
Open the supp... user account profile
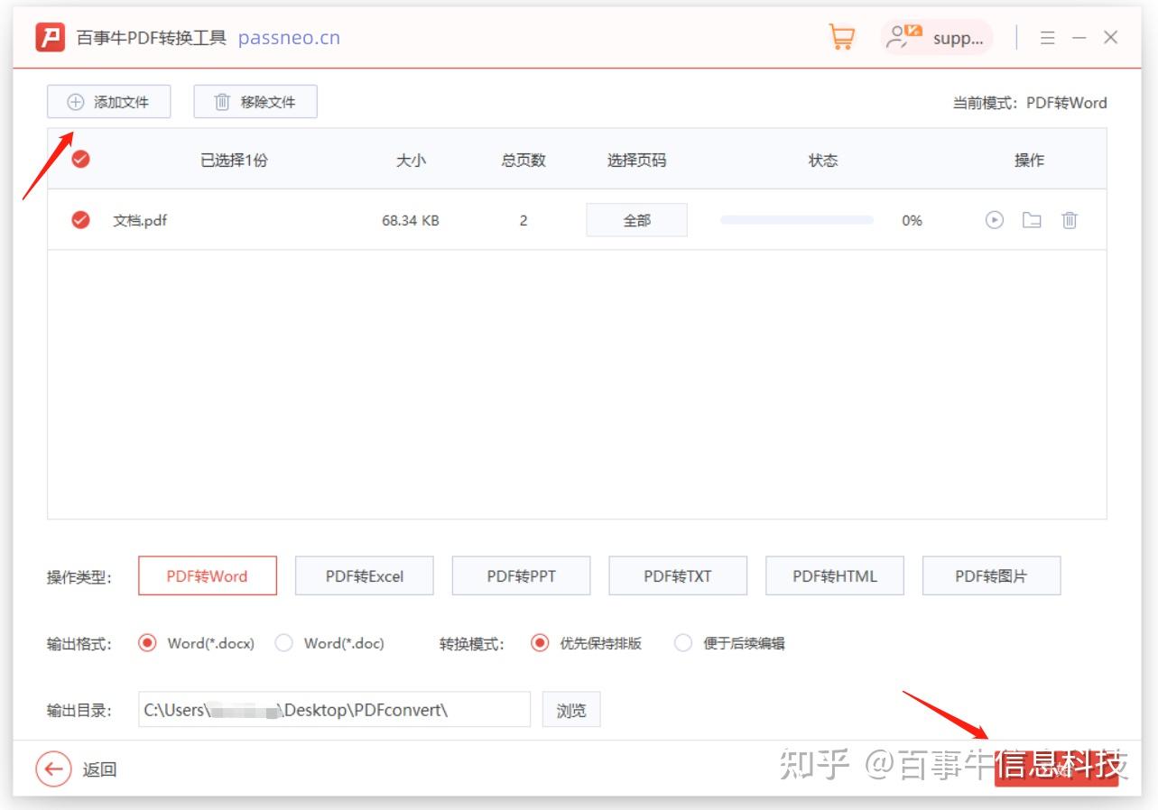pyautogui.click(x=936, y=37)
